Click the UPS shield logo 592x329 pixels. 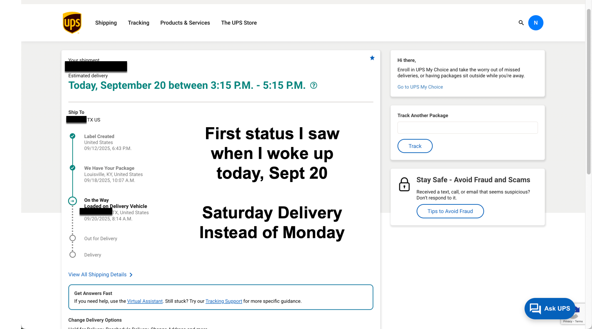click(72, 23)
